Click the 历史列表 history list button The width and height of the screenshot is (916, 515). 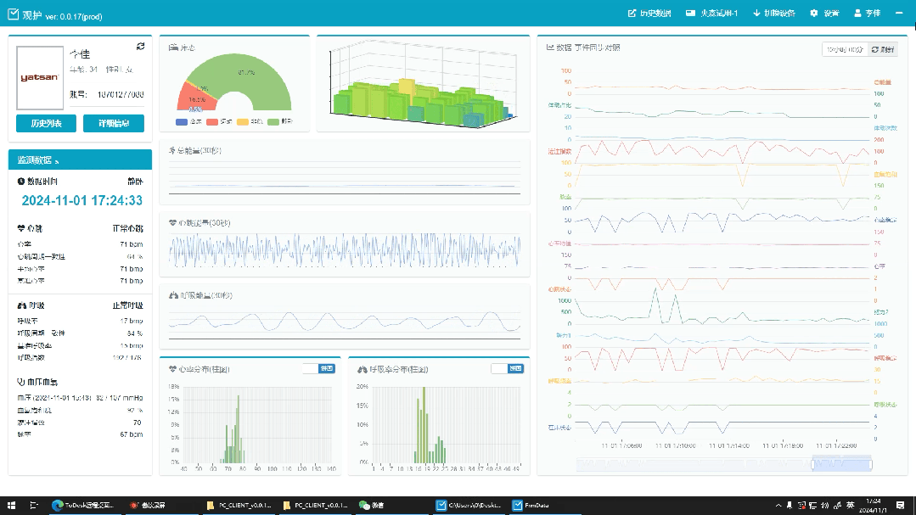pyautogui.click(x=46, y=123)
